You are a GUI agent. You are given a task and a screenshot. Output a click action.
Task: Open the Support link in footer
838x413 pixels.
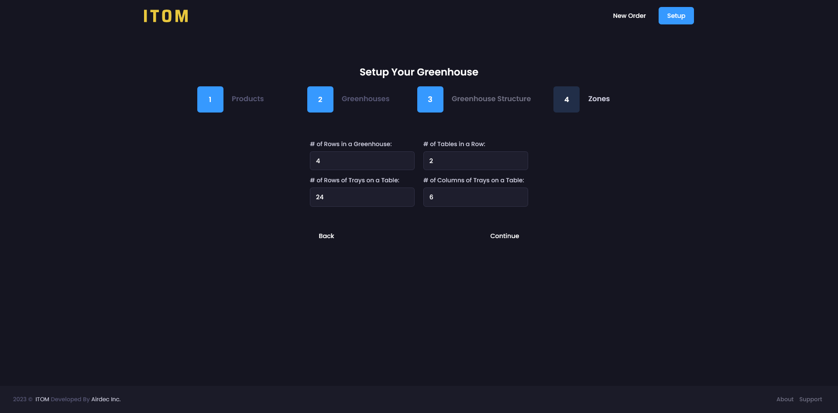tap(810, 399)
